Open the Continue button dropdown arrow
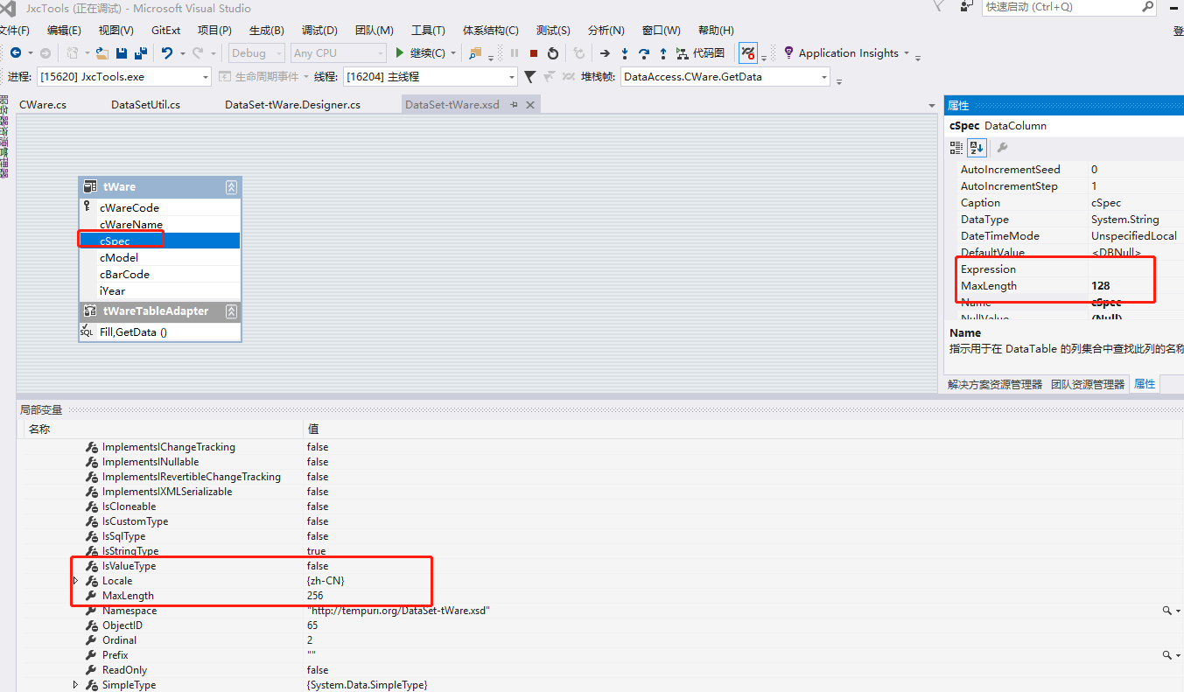 (x=452, y=53)
